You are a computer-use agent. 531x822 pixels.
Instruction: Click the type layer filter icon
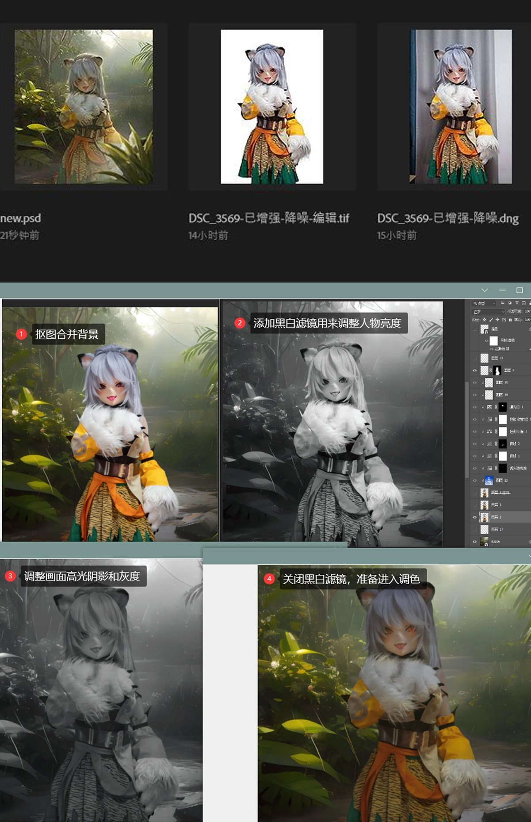(517, 303)
